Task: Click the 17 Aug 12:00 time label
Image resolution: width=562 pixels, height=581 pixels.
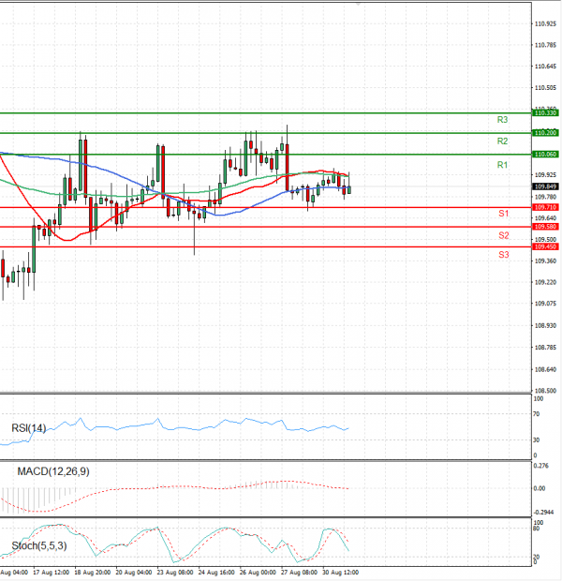Action: pyautogui.click(x=51, y=573)
